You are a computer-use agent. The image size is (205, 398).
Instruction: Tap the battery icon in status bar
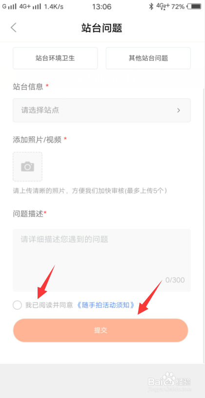click(196, 7)
